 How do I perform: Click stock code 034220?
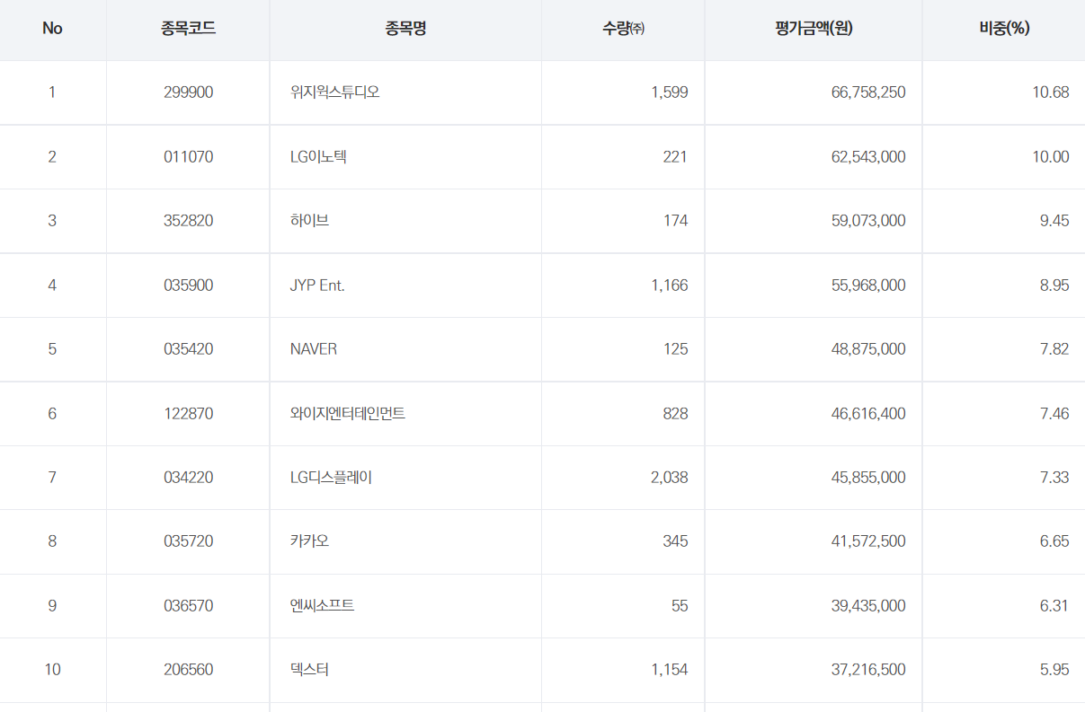click(x=188, y=478)
